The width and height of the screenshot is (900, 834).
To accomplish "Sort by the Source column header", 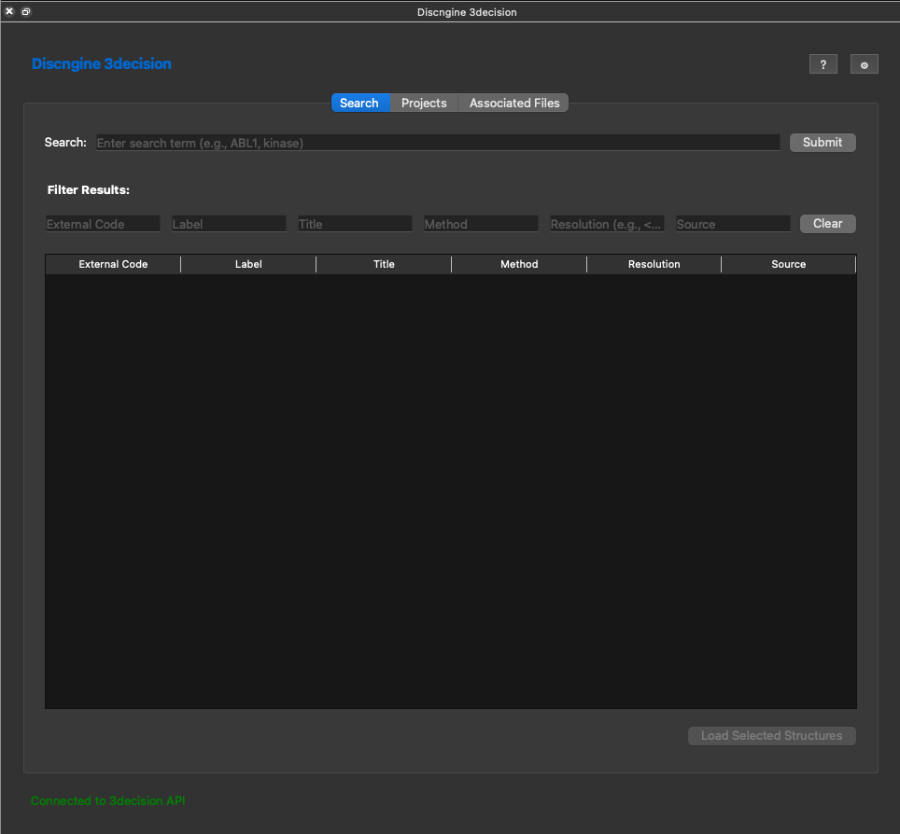I will click(789, 264).
